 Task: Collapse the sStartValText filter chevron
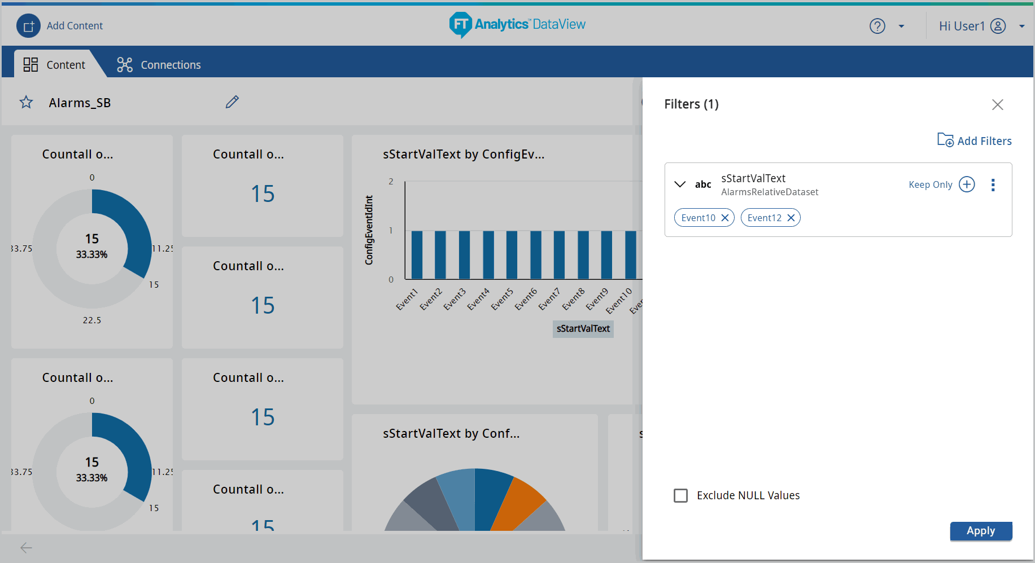click(680, 184)
